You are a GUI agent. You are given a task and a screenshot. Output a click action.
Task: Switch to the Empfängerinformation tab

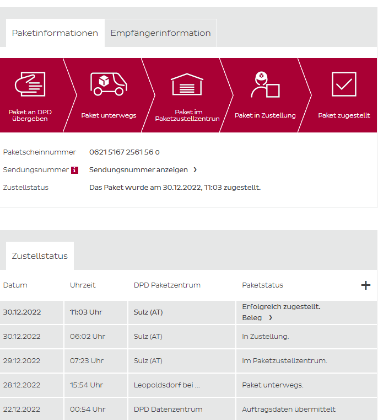160,33
